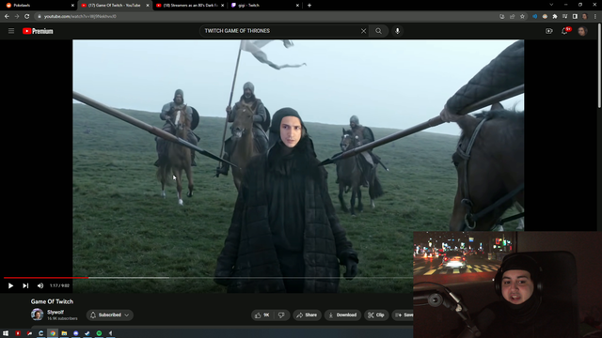
Task: Open the YouTube guide hamburger menu
Action: click(11, 31)
